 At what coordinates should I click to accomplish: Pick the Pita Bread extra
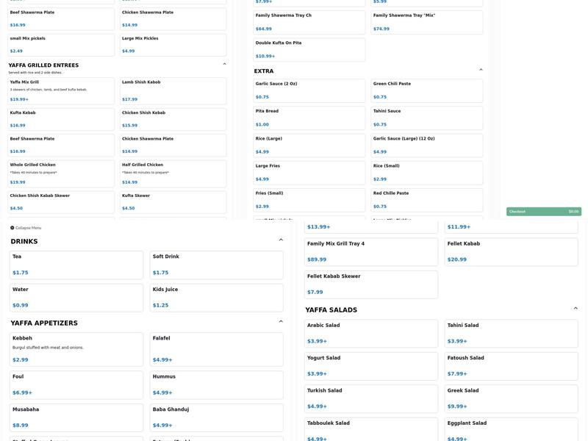coord(309,118)
